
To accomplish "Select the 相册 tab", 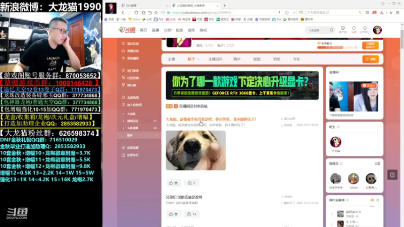I will click(x=276, y=59).
